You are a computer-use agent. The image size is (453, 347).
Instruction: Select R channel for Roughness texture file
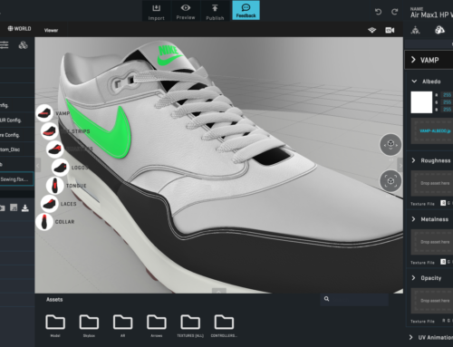coord(443,203)
